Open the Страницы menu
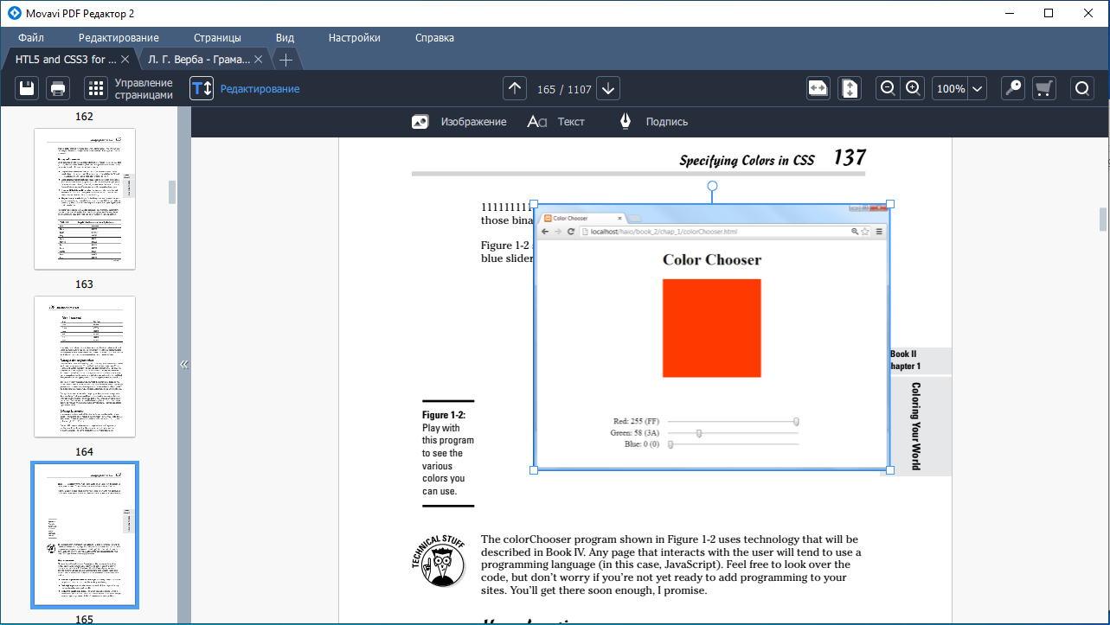The image size is (1110, 625). click(217, 38)
